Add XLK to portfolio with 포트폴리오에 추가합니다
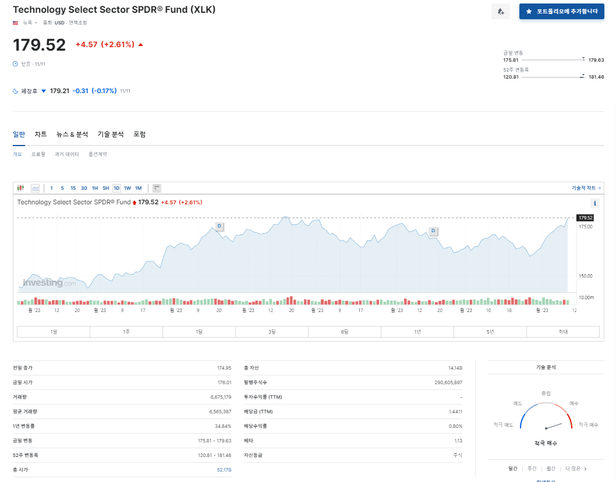Viewport: 616px width, 482px height. point(561,12)
